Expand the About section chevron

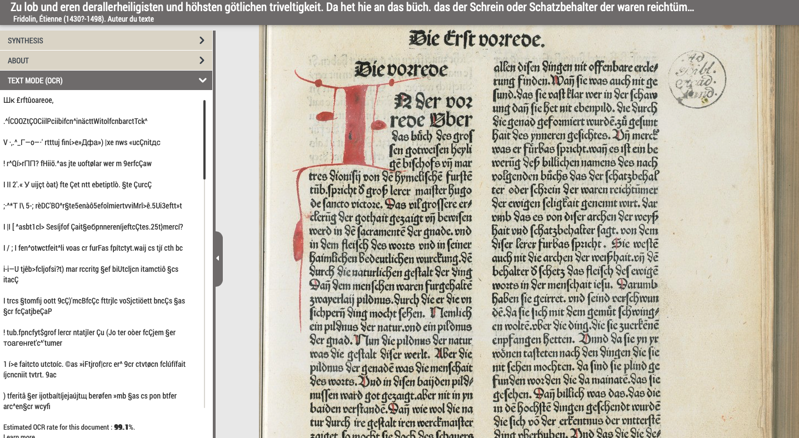click(202, 61)
